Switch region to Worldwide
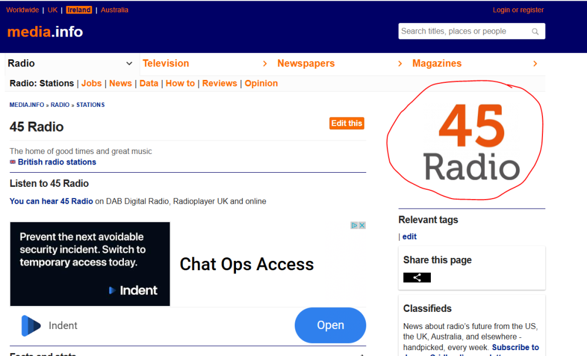Viewport: 587px width, 356px height. [22, 10]
